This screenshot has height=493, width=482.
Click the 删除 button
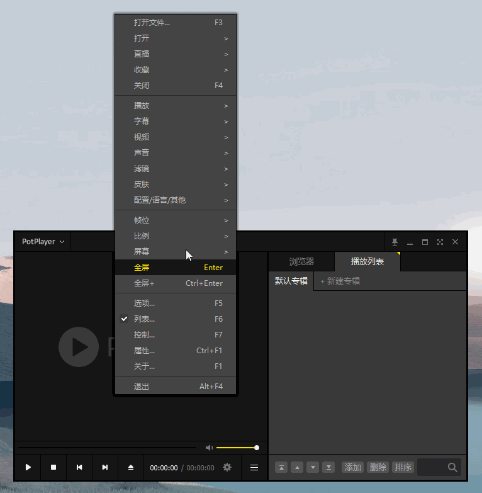click(x=378, y=468)
